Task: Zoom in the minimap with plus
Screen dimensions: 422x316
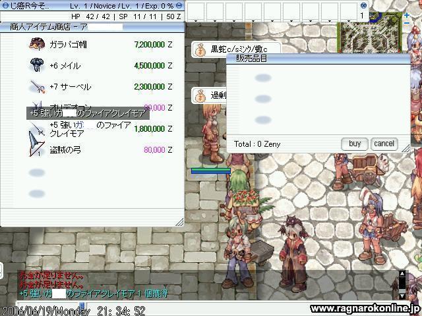Action: [407, 15]
